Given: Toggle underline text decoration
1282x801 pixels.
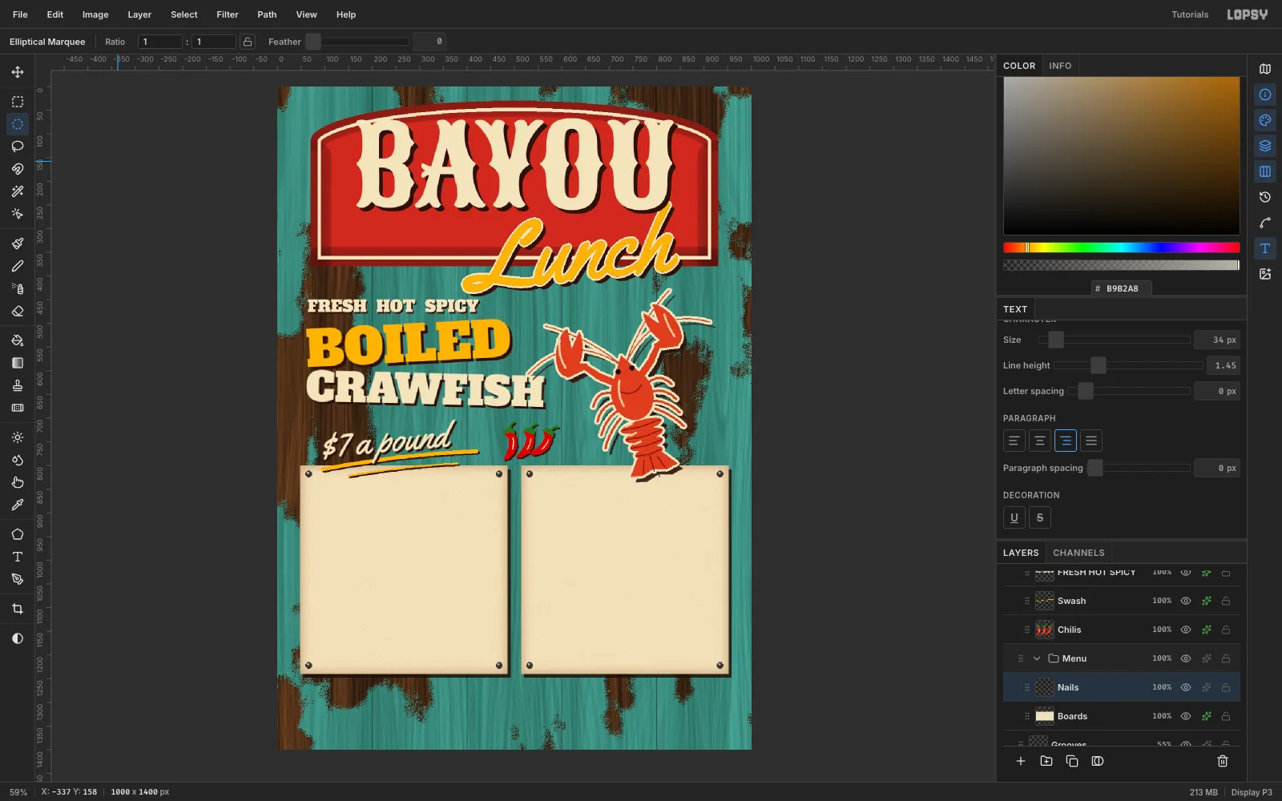Looking at the screenshot, I should click(x=1014, y=517).
